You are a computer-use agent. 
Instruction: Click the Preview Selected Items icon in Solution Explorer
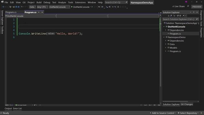click(186, 16)
